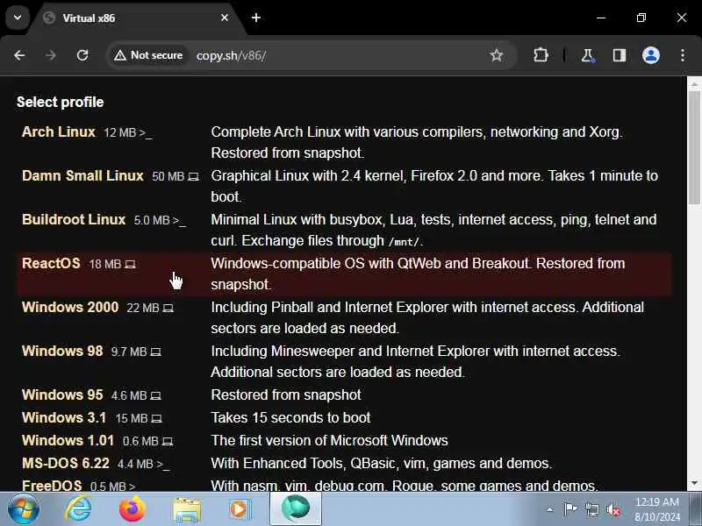Image resolution: width=702 pixels, height=526 pixels.
Task: Open Chrome Labs flask icon
Action: [588, 55]
